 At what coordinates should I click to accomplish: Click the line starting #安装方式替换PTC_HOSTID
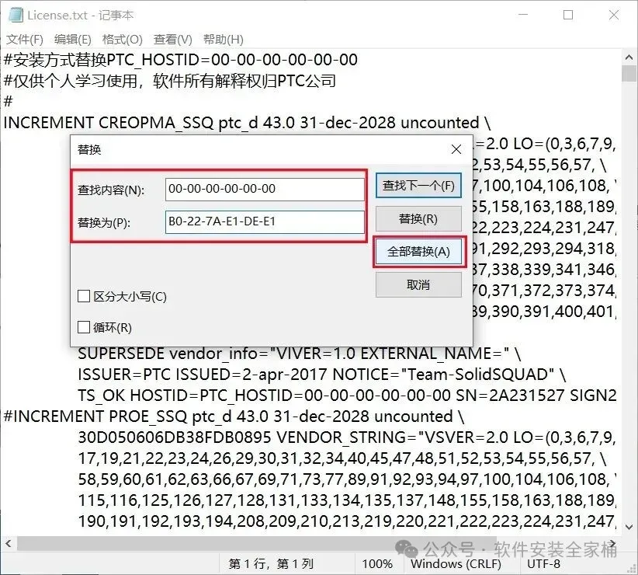click(x=180, y=60)
